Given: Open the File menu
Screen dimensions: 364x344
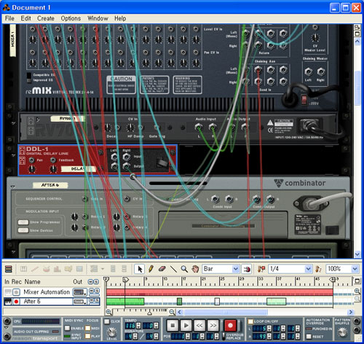Looking at the screenshot, I should (9, 18).
